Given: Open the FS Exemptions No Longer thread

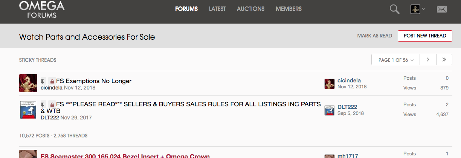Looking at the screenshot, I should point(94,81).
